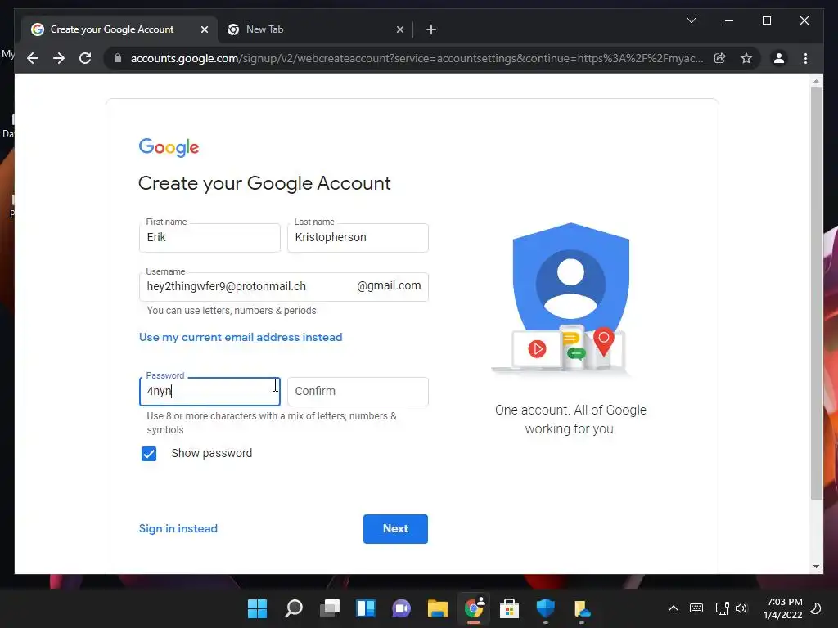Open Chrome's three-dot menu

point(805,58)
